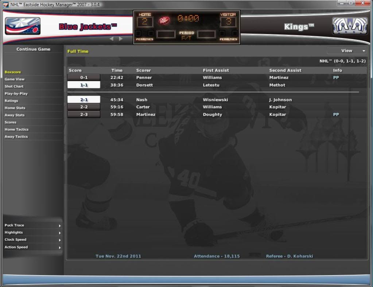This screenshot has width=373, height=287.
Task: Click the app icon in title bar
Action: click(x=5, y=4)
